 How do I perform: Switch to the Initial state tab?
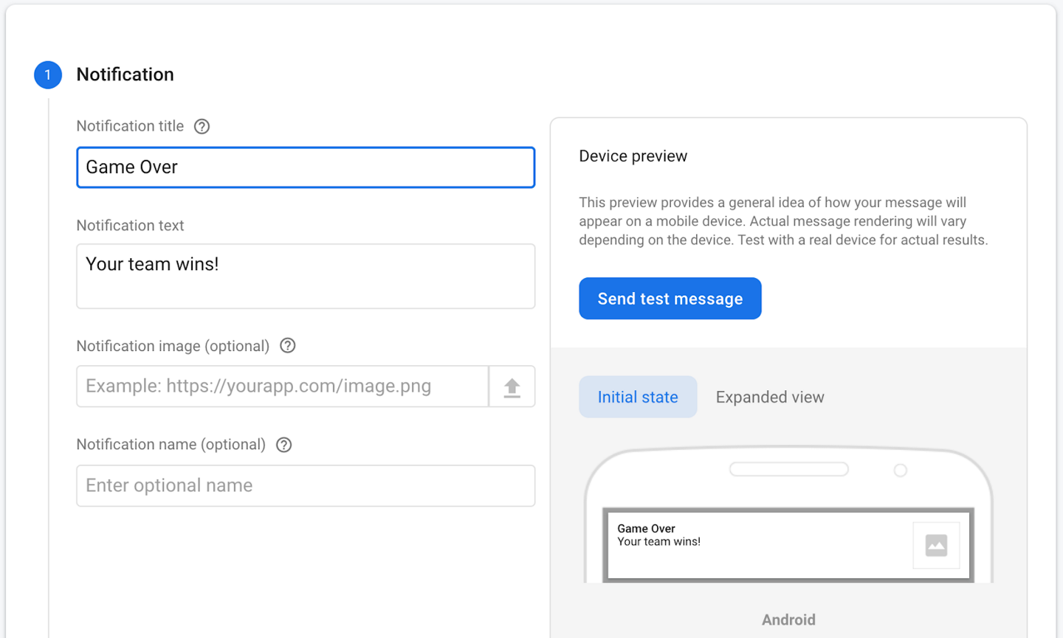[638, 397]
